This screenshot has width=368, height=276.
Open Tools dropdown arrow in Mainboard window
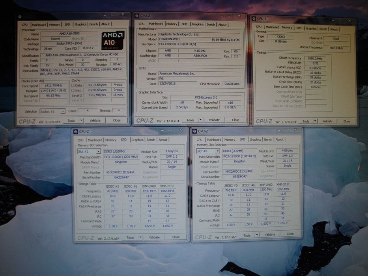click(200, 120)
